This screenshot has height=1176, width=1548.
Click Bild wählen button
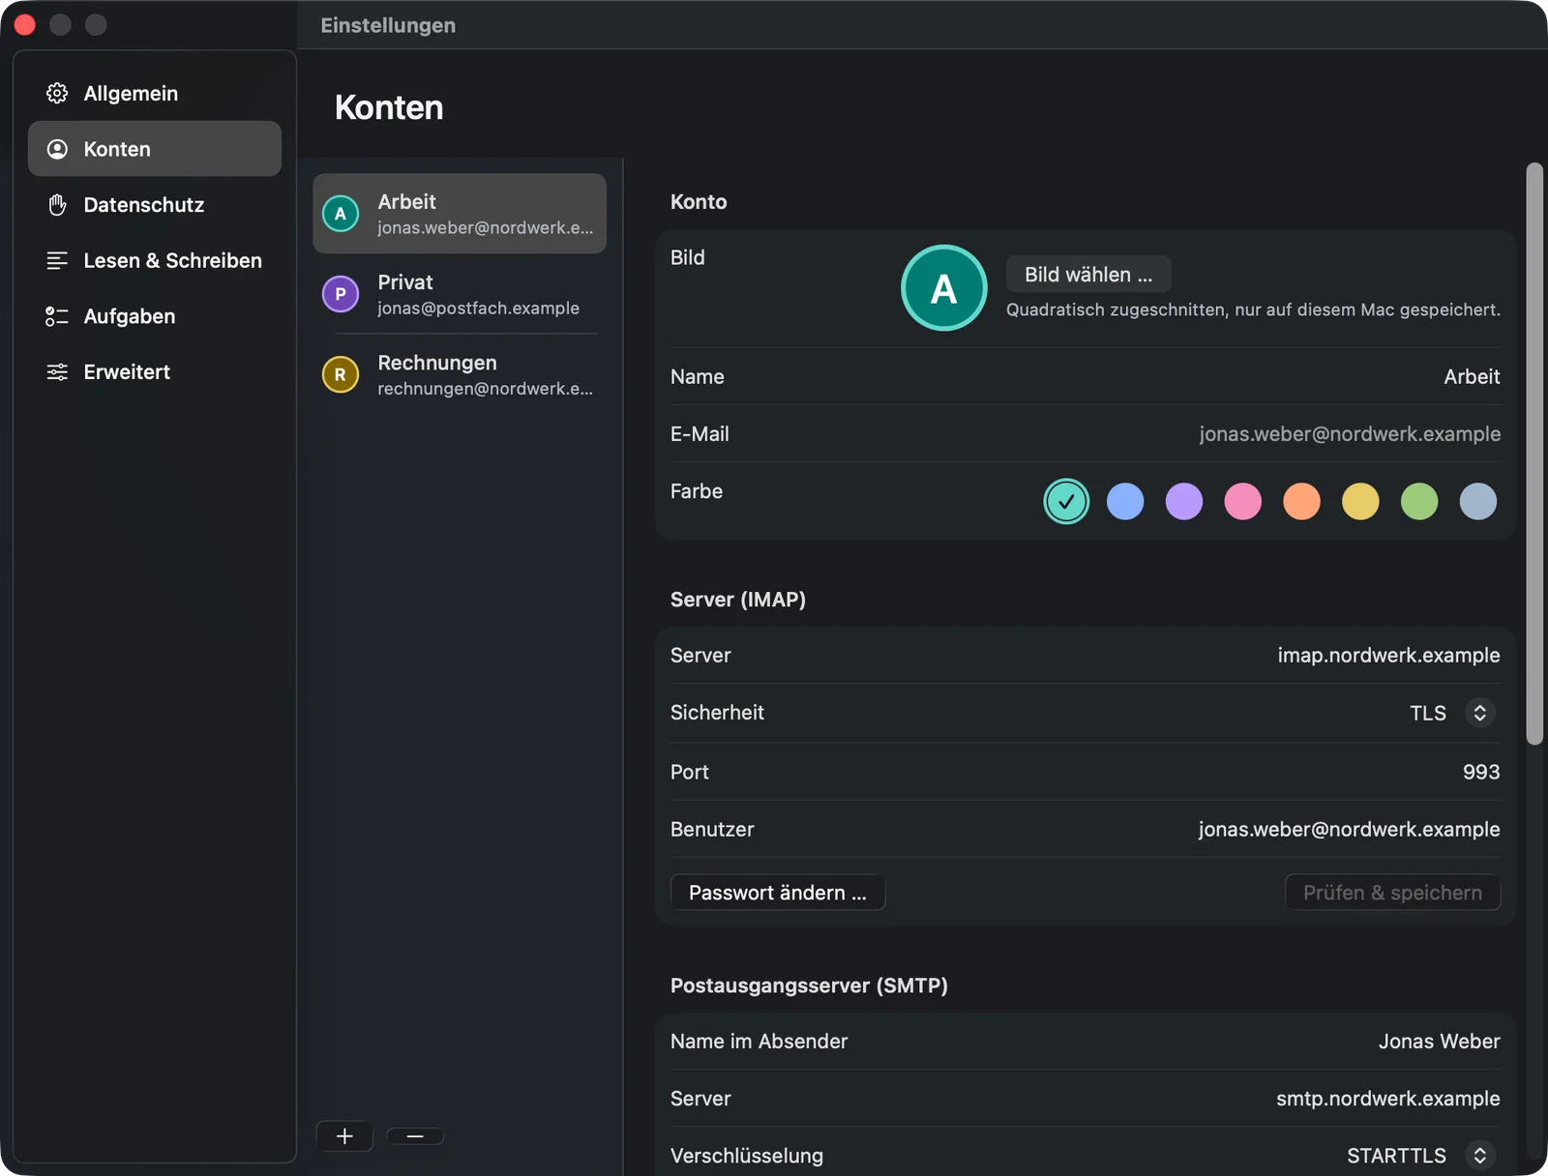(x=1088, y=275)
